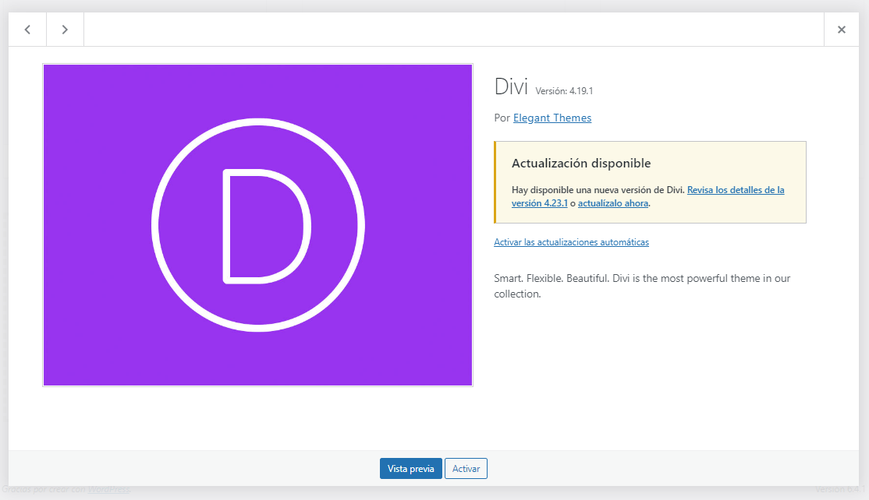Open the Elegant Themes author link
The width and height of the screenshot is (869, 500).
(x=552, y=118)
